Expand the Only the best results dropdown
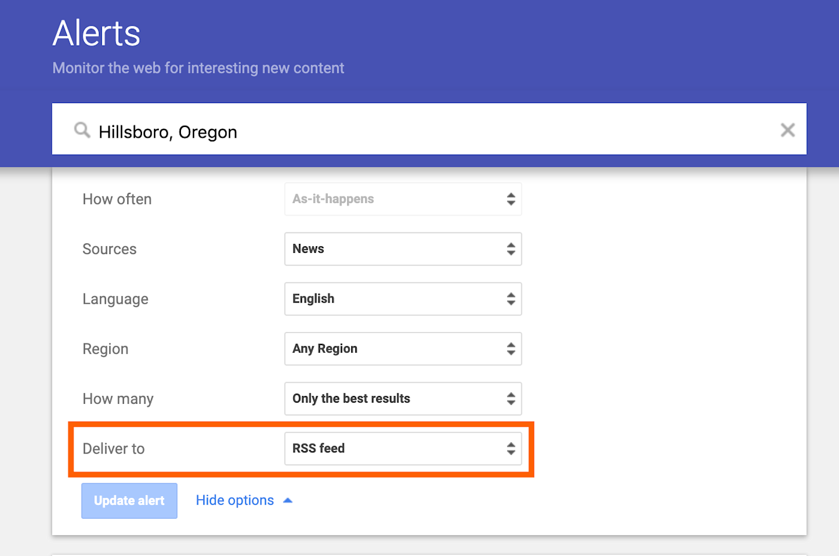Viewport: 839px width, 556px height. (403, 398)
